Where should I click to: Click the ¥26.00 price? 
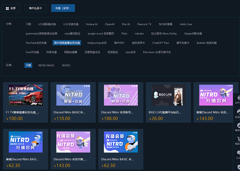[x=156, y=118]
